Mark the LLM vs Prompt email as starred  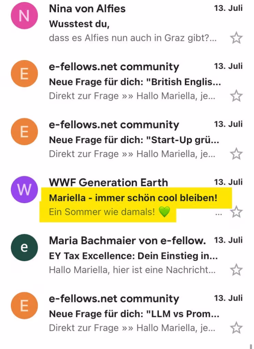tap(236, 328)
